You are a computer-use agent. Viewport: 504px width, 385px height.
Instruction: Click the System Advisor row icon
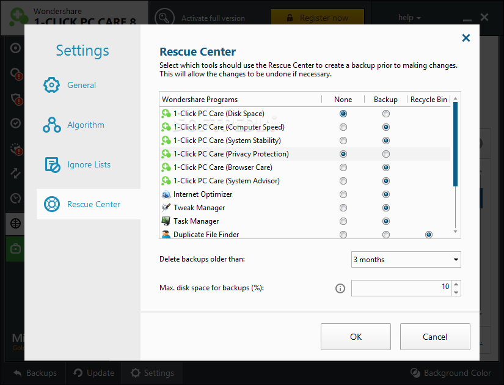166,181
